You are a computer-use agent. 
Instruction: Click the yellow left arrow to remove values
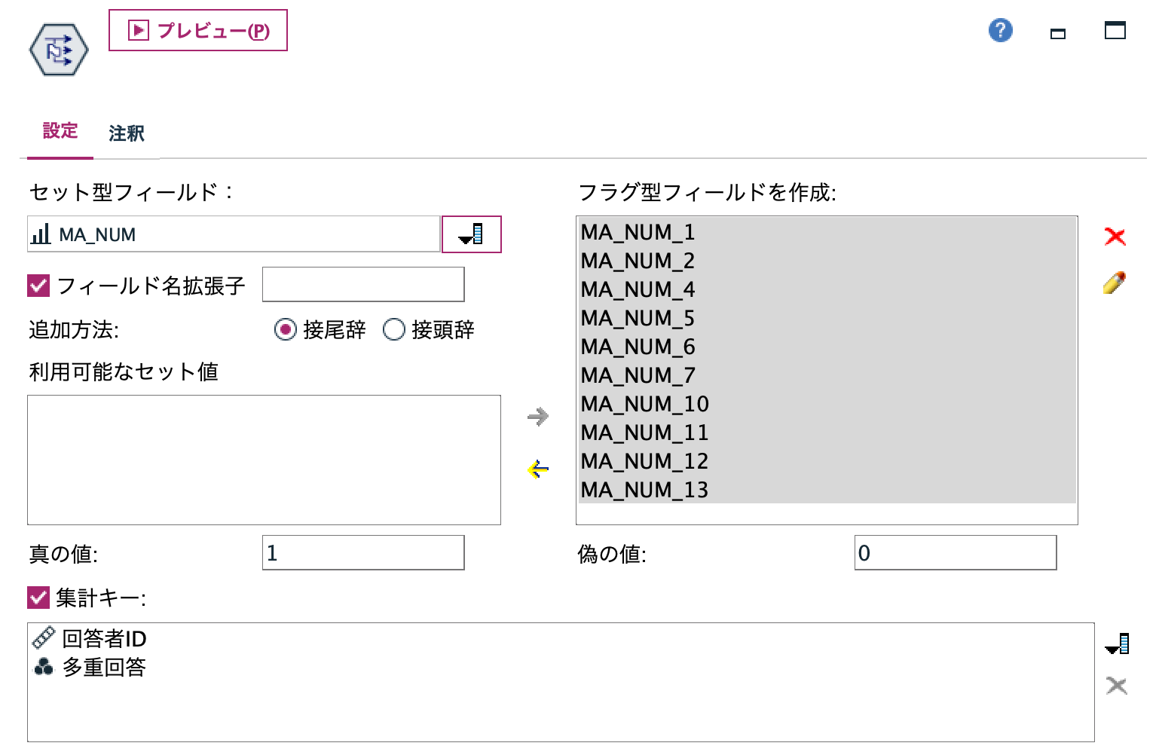click(538, 469)
